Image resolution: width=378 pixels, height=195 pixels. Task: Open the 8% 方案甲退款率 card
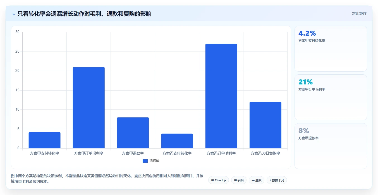pyautogui.click(x=331, y=146)
